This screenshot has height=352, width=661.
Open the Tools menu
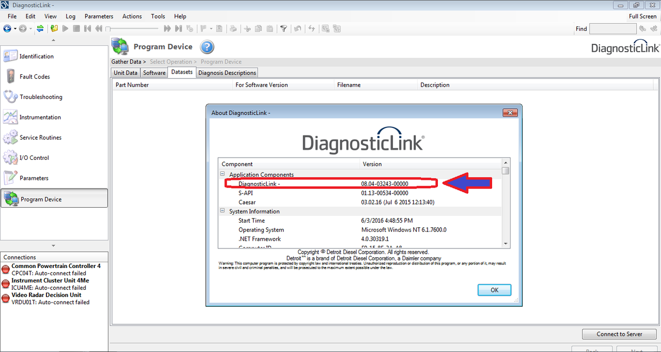pos(158,16)
